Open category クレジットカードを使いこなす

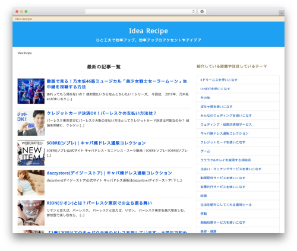point(223,142)
